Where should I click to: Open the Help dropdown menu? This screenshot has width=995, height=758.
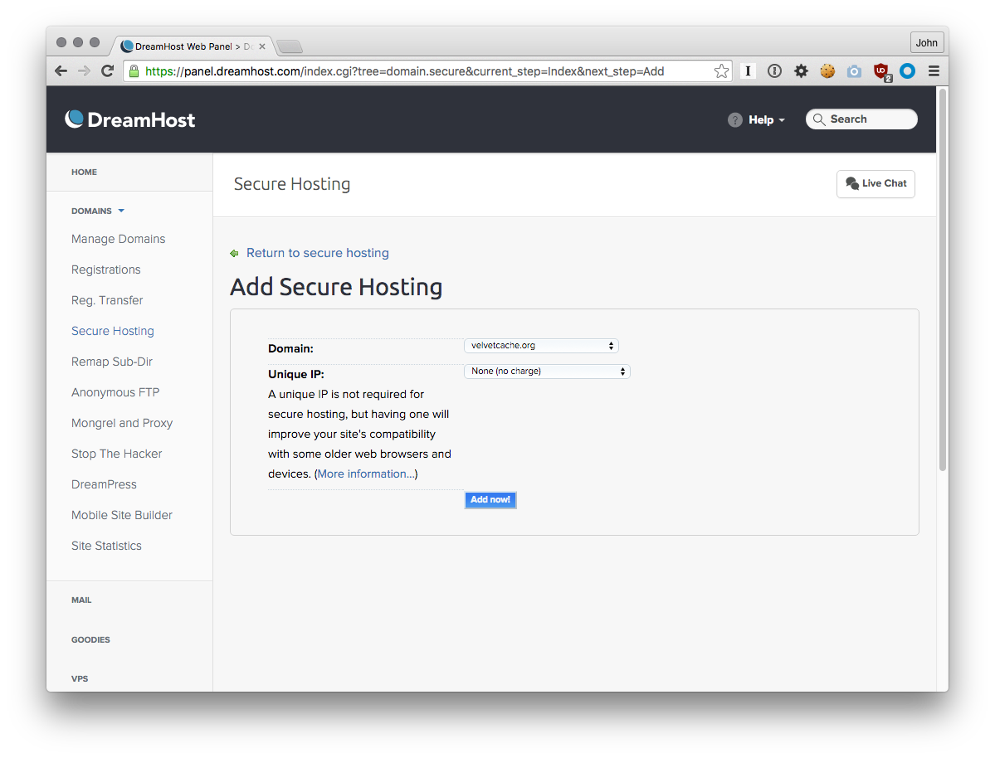767,120
